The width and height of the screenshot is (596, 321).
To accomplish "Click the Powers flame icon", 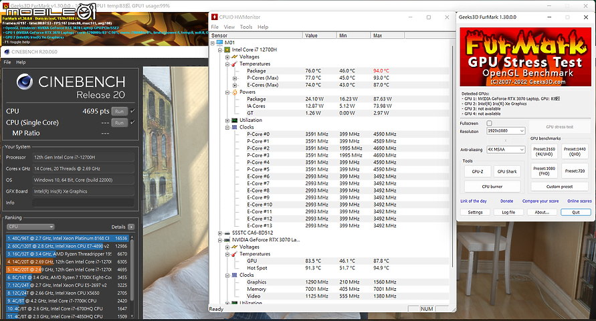I will (235, 92).
